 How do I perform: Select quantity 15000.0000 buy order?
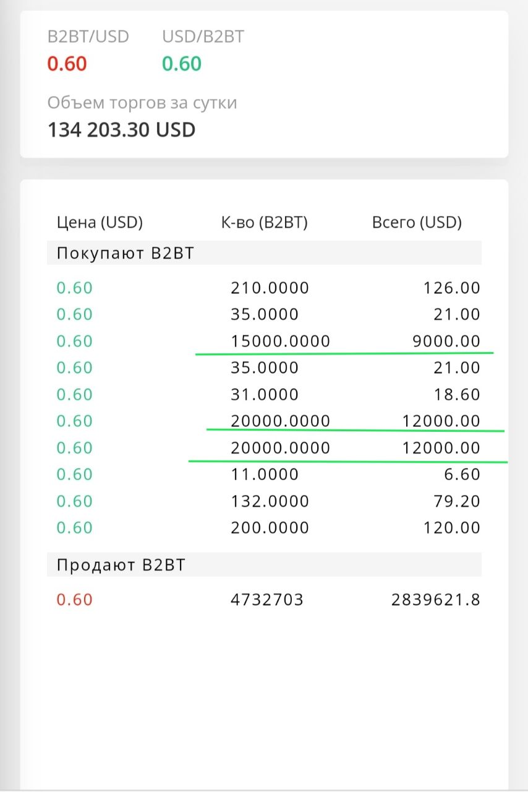280,341
